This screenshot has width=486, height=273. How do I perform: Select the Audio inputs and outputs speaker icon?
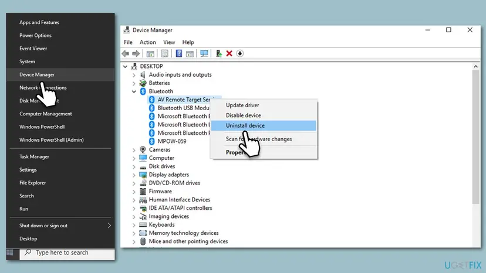pyautogui.click(x=143, y=74)
